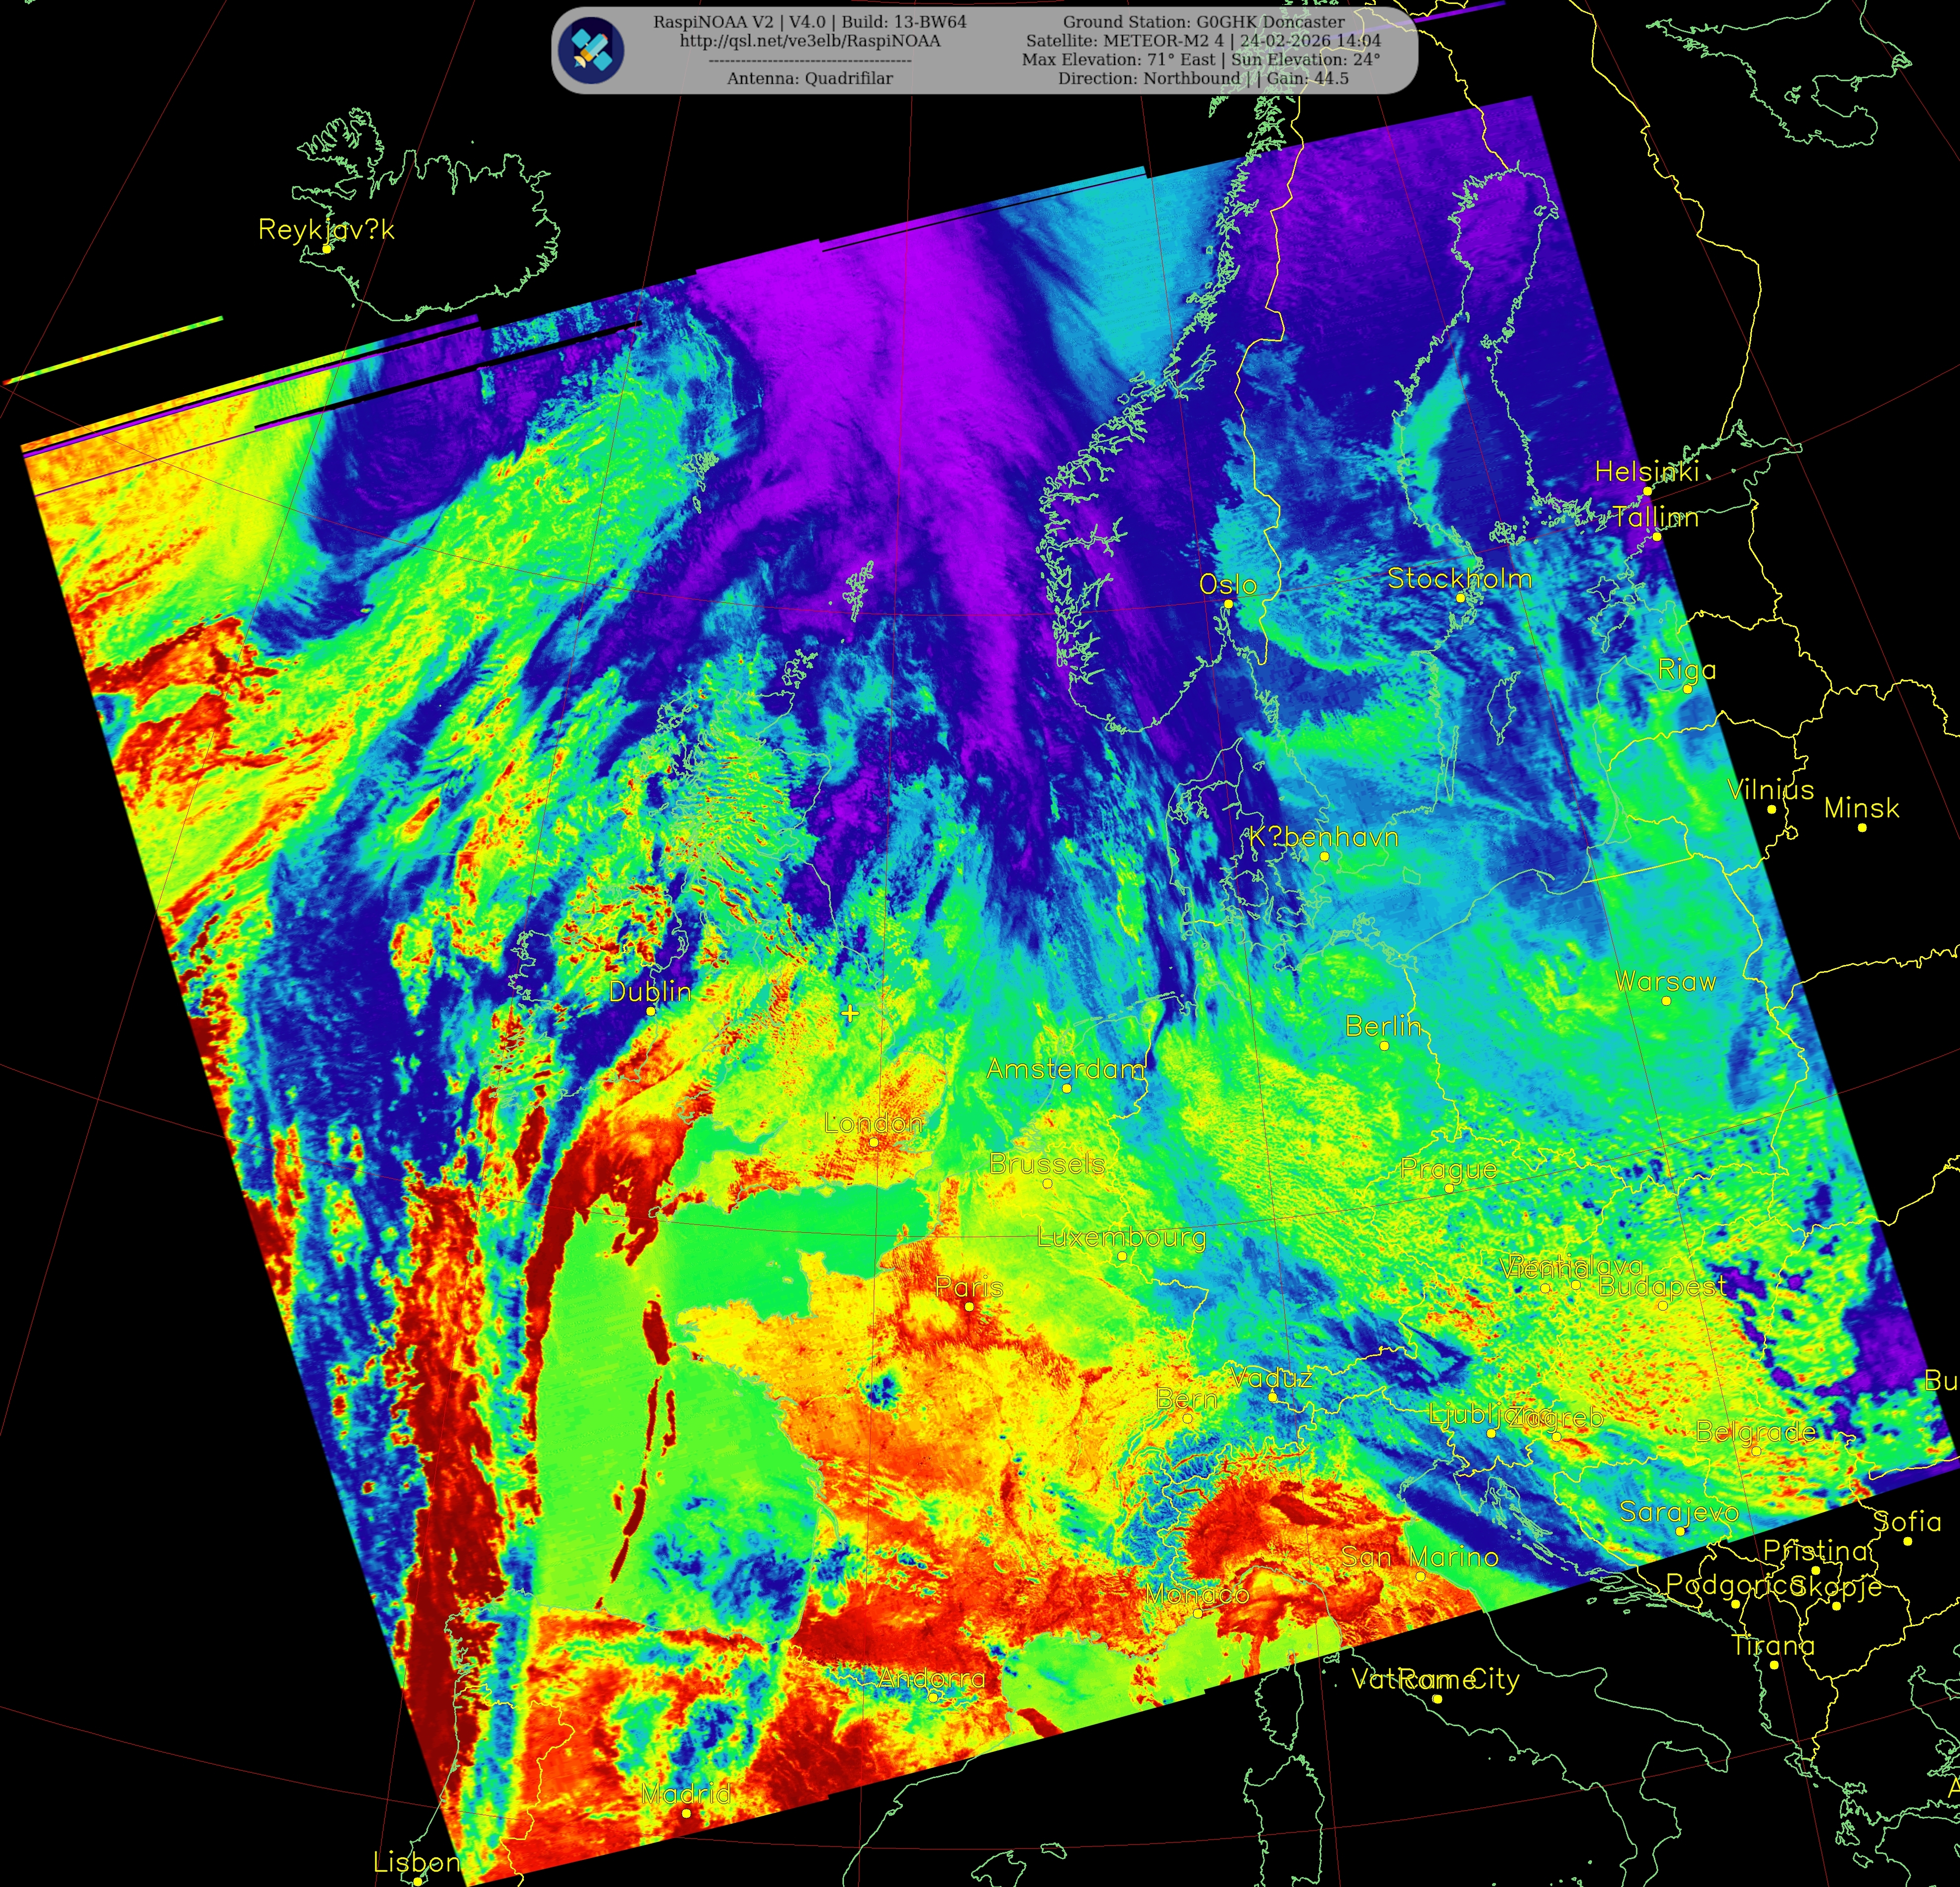Click the Ground Station G0GHK Doncaster text
Screen dimensions: 1960x1887
click(1203, 22)
